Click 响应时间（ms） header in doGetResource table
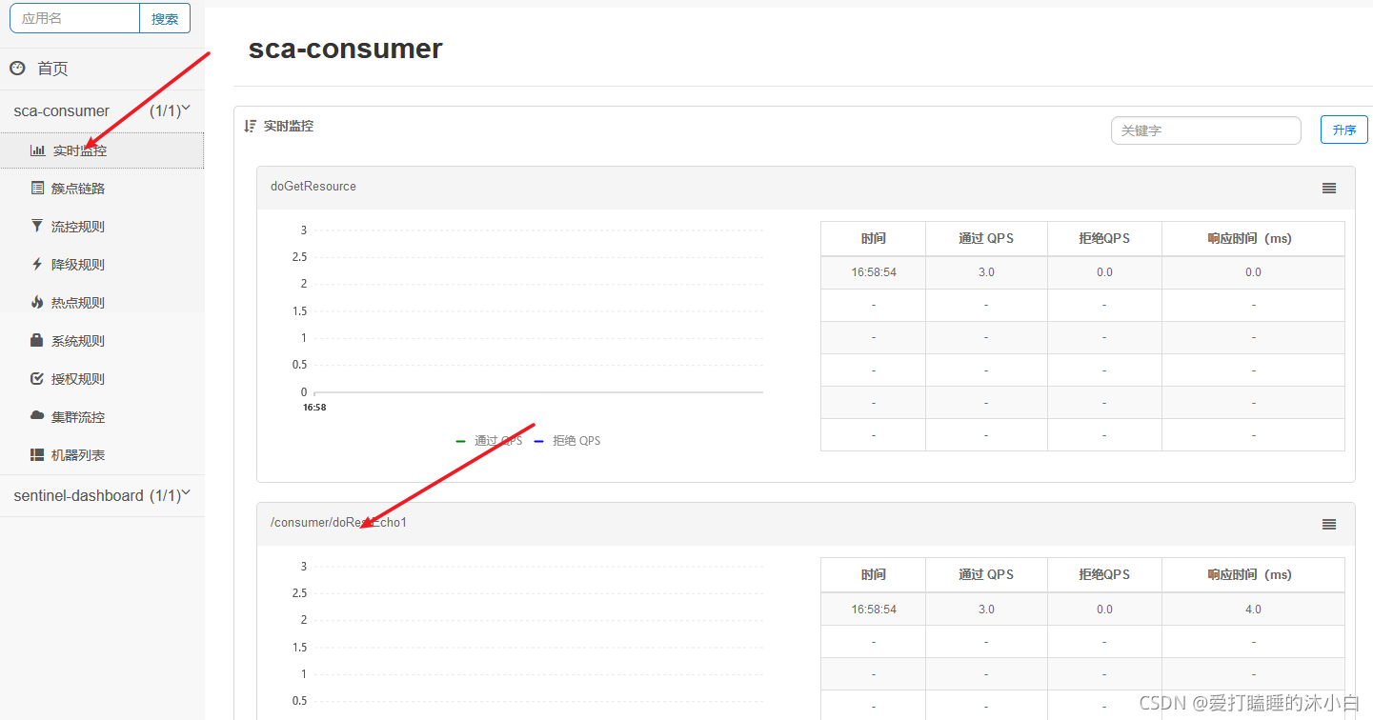The height and width of the screenshot is (720, 1373). point(1253,238)
